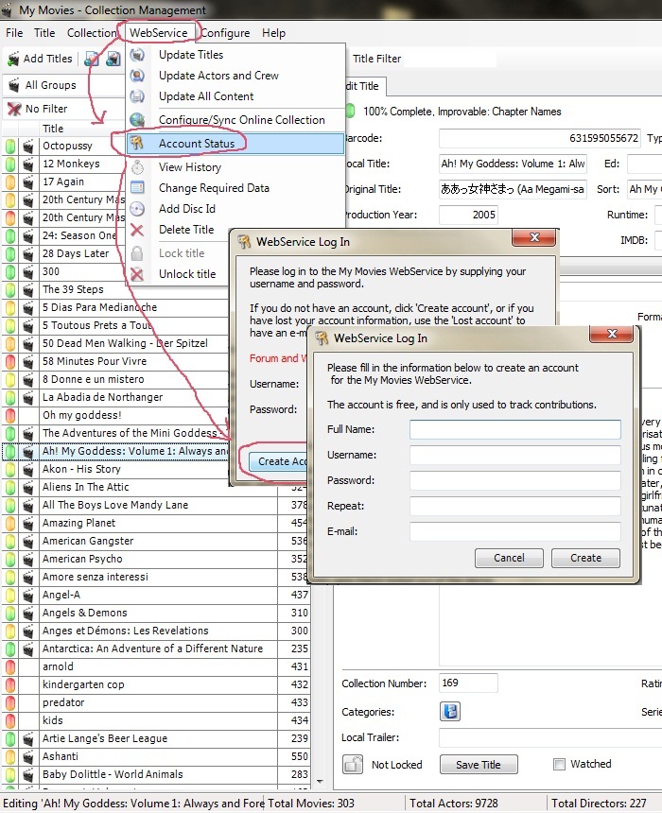Open the Configure menu

coord(225,33)
